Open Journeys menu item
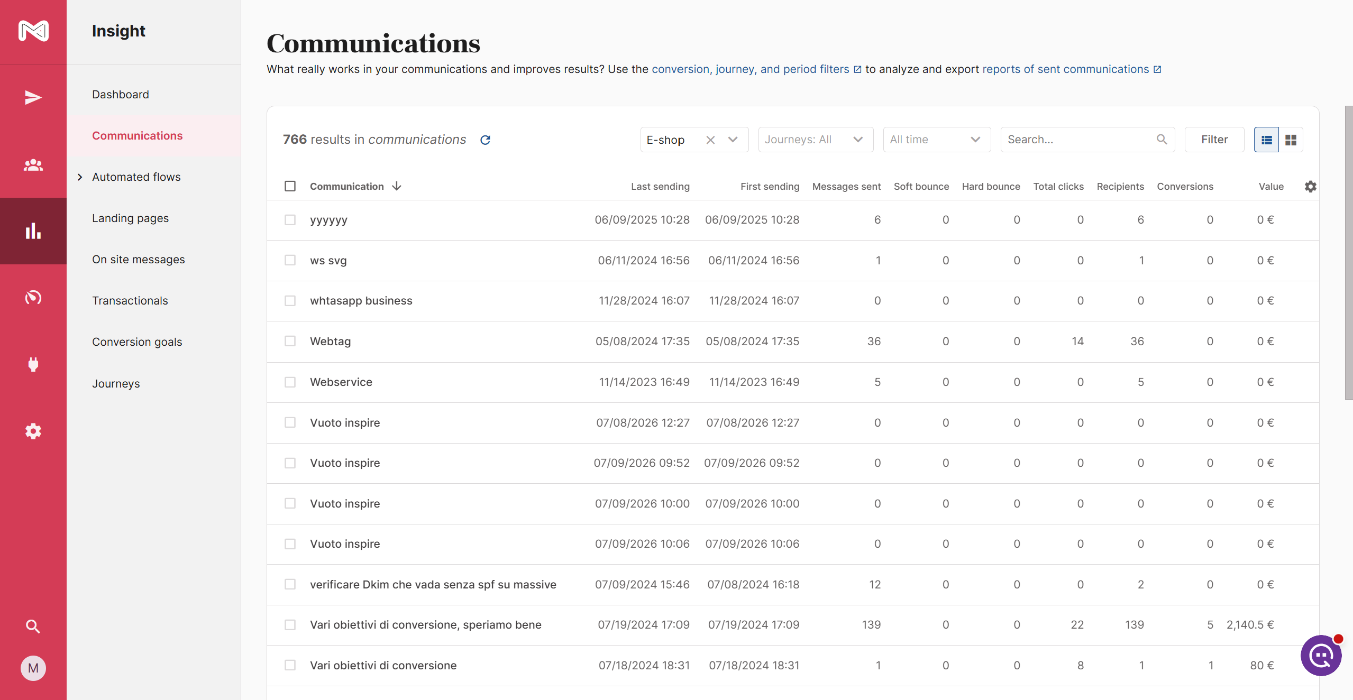 (116, 384)
